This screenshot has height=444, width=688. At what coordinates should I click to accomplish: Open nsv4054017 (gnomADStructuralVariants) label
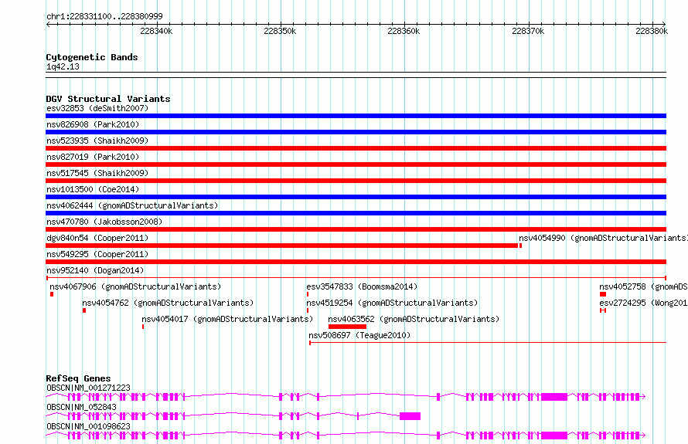point(227,319)
